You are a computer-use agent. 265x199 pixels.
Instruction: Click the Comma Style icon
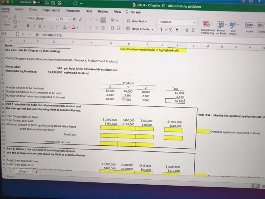pyautogui.click(x=177, y=30)
